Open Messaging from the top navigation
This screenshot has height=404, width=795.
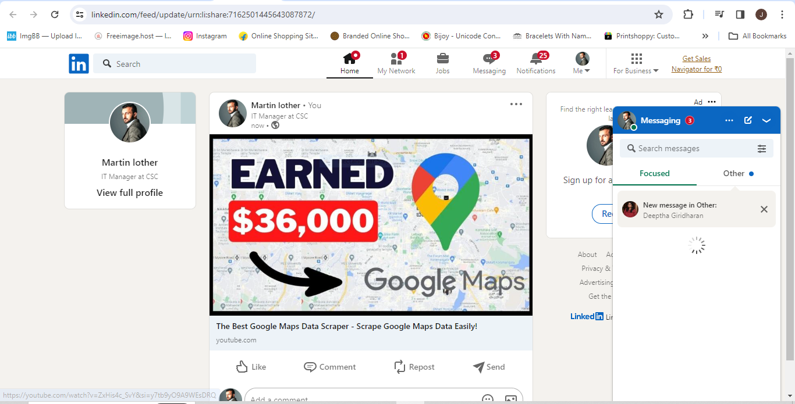[489, 63]
